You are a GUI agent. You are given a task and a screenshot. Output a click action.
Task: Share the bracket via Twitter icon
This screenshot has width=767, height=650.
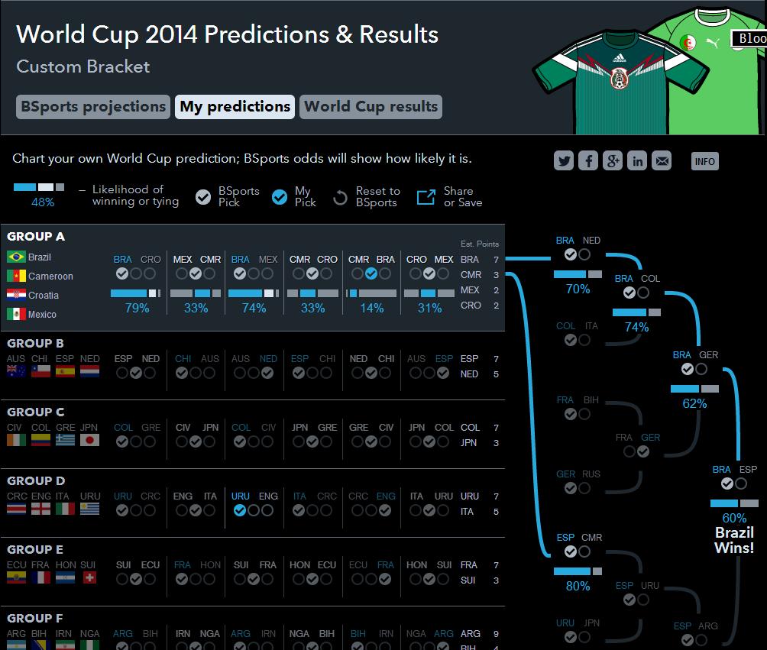click(564, 161)
